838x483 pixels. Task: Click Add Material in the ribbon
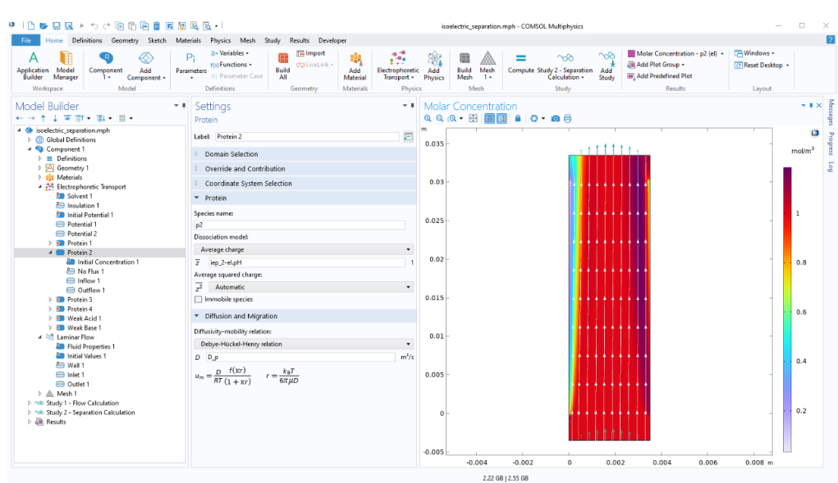(355, 65)
